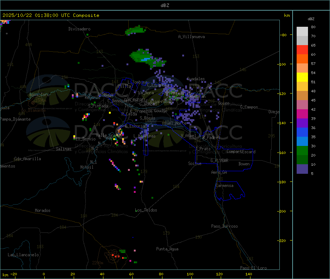Click the Valle_Grande label
The height and width of the screenshot is (279, 330).
coord(109,135)
